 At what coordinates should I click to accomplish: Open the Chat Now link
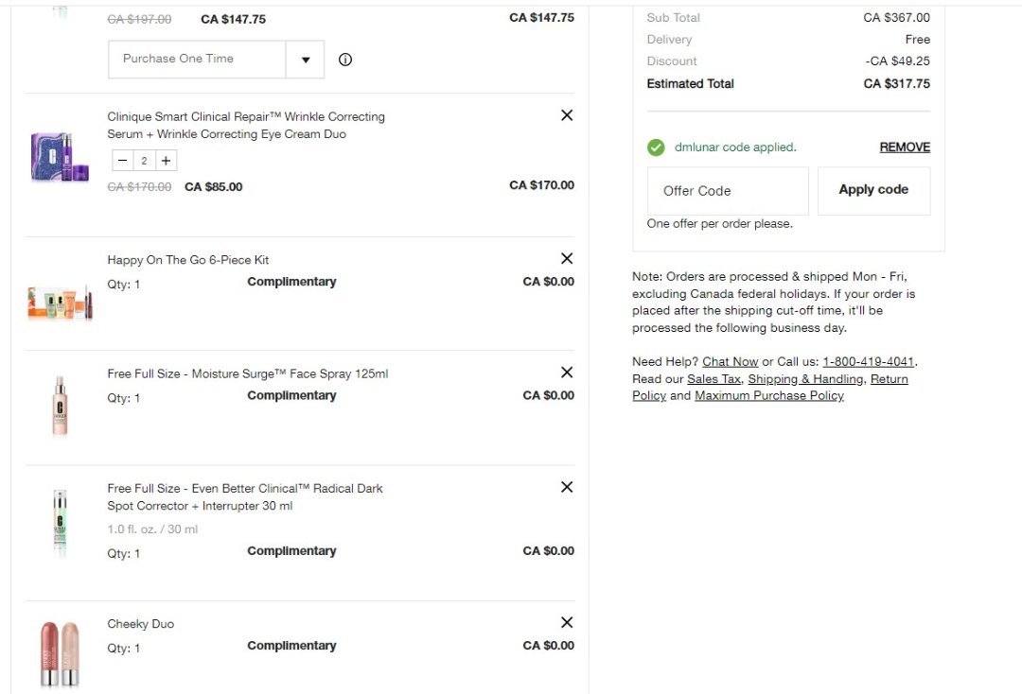730,362
